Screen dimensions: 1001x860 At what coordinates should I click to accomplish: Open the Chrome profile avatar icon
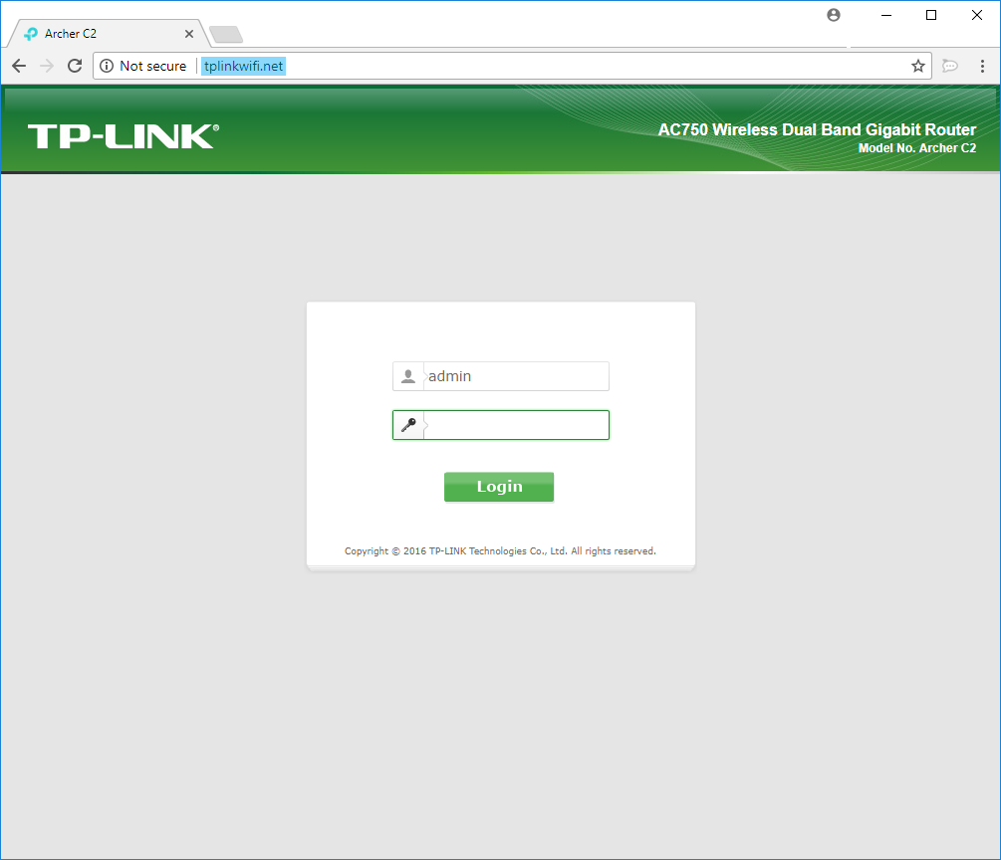coord(834,15)
